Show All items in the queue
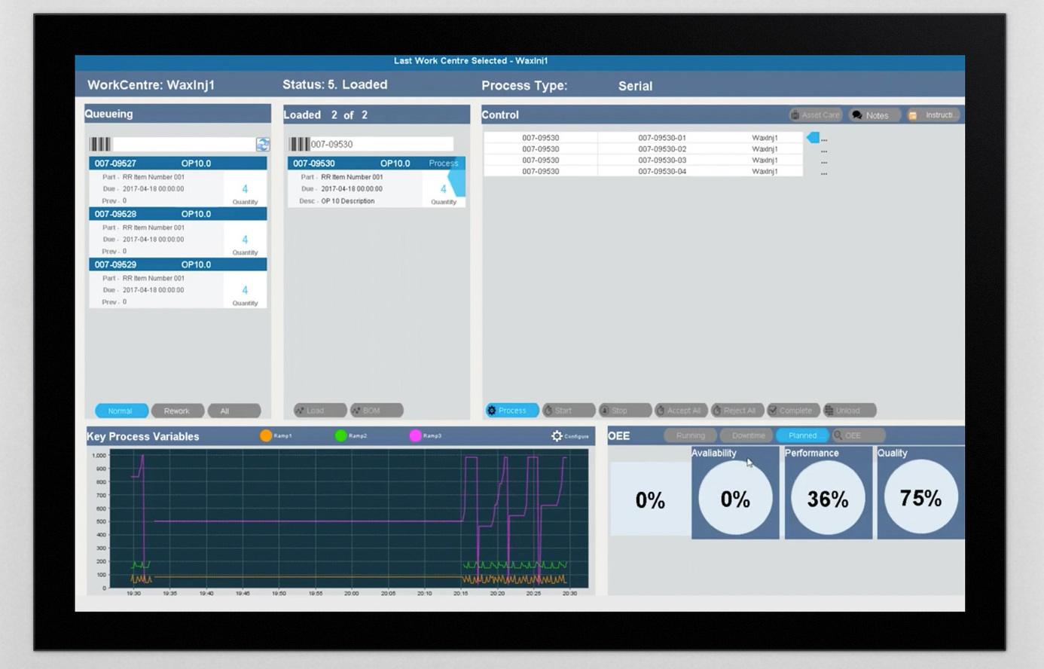 coord(234,411)
